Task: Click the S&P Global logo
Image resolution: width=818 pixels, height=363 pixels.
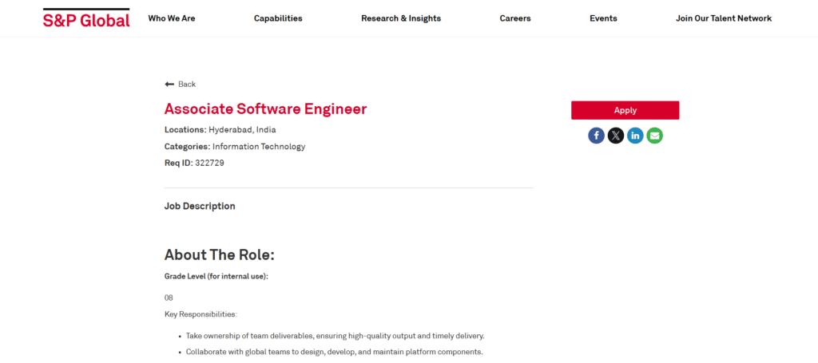Action: [86, 18]
